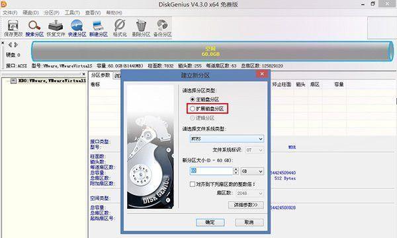Click the Volume Label (卷标) column header
The image size is (397, 238).
(x=95, y=84)
